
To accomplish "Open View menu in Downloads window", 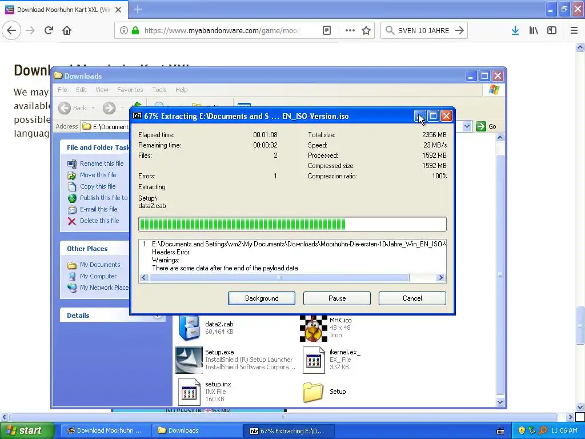I will (102, 90).
